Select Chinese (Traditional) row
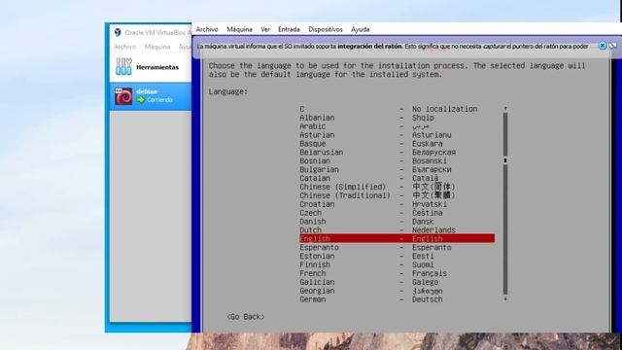622x350 pixels. click(x=397, y=195)
